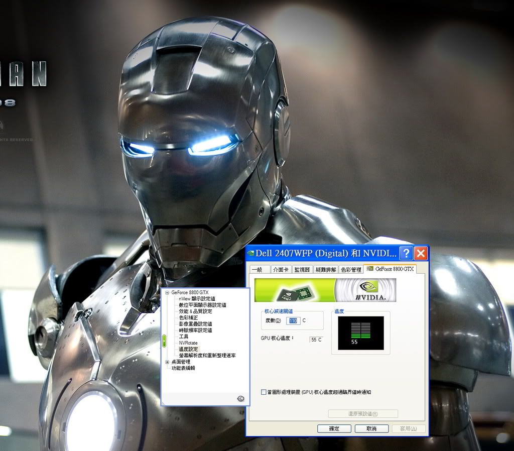The width and height of the screenshot is (514, 451).
Task: Click the 度數(D) label
Action: [273, 320]
